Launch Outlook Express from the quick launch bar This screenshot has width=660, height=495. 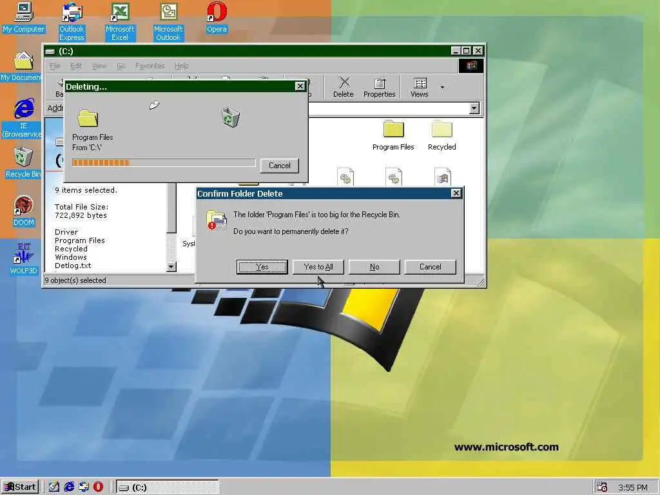coord(84,487)
